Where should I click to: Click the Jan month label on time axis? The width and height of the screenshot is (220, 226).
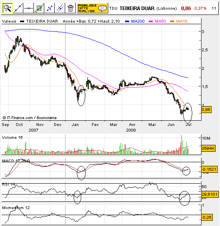75,125
